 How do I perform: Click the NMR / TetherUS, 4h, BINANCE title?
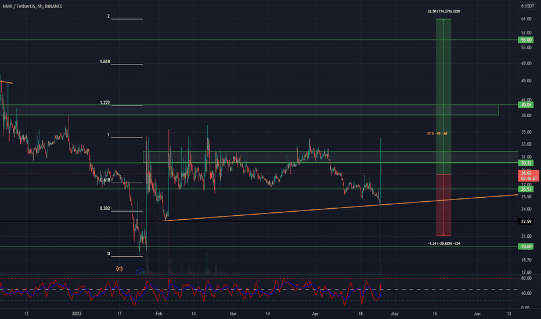coord(33,6)
